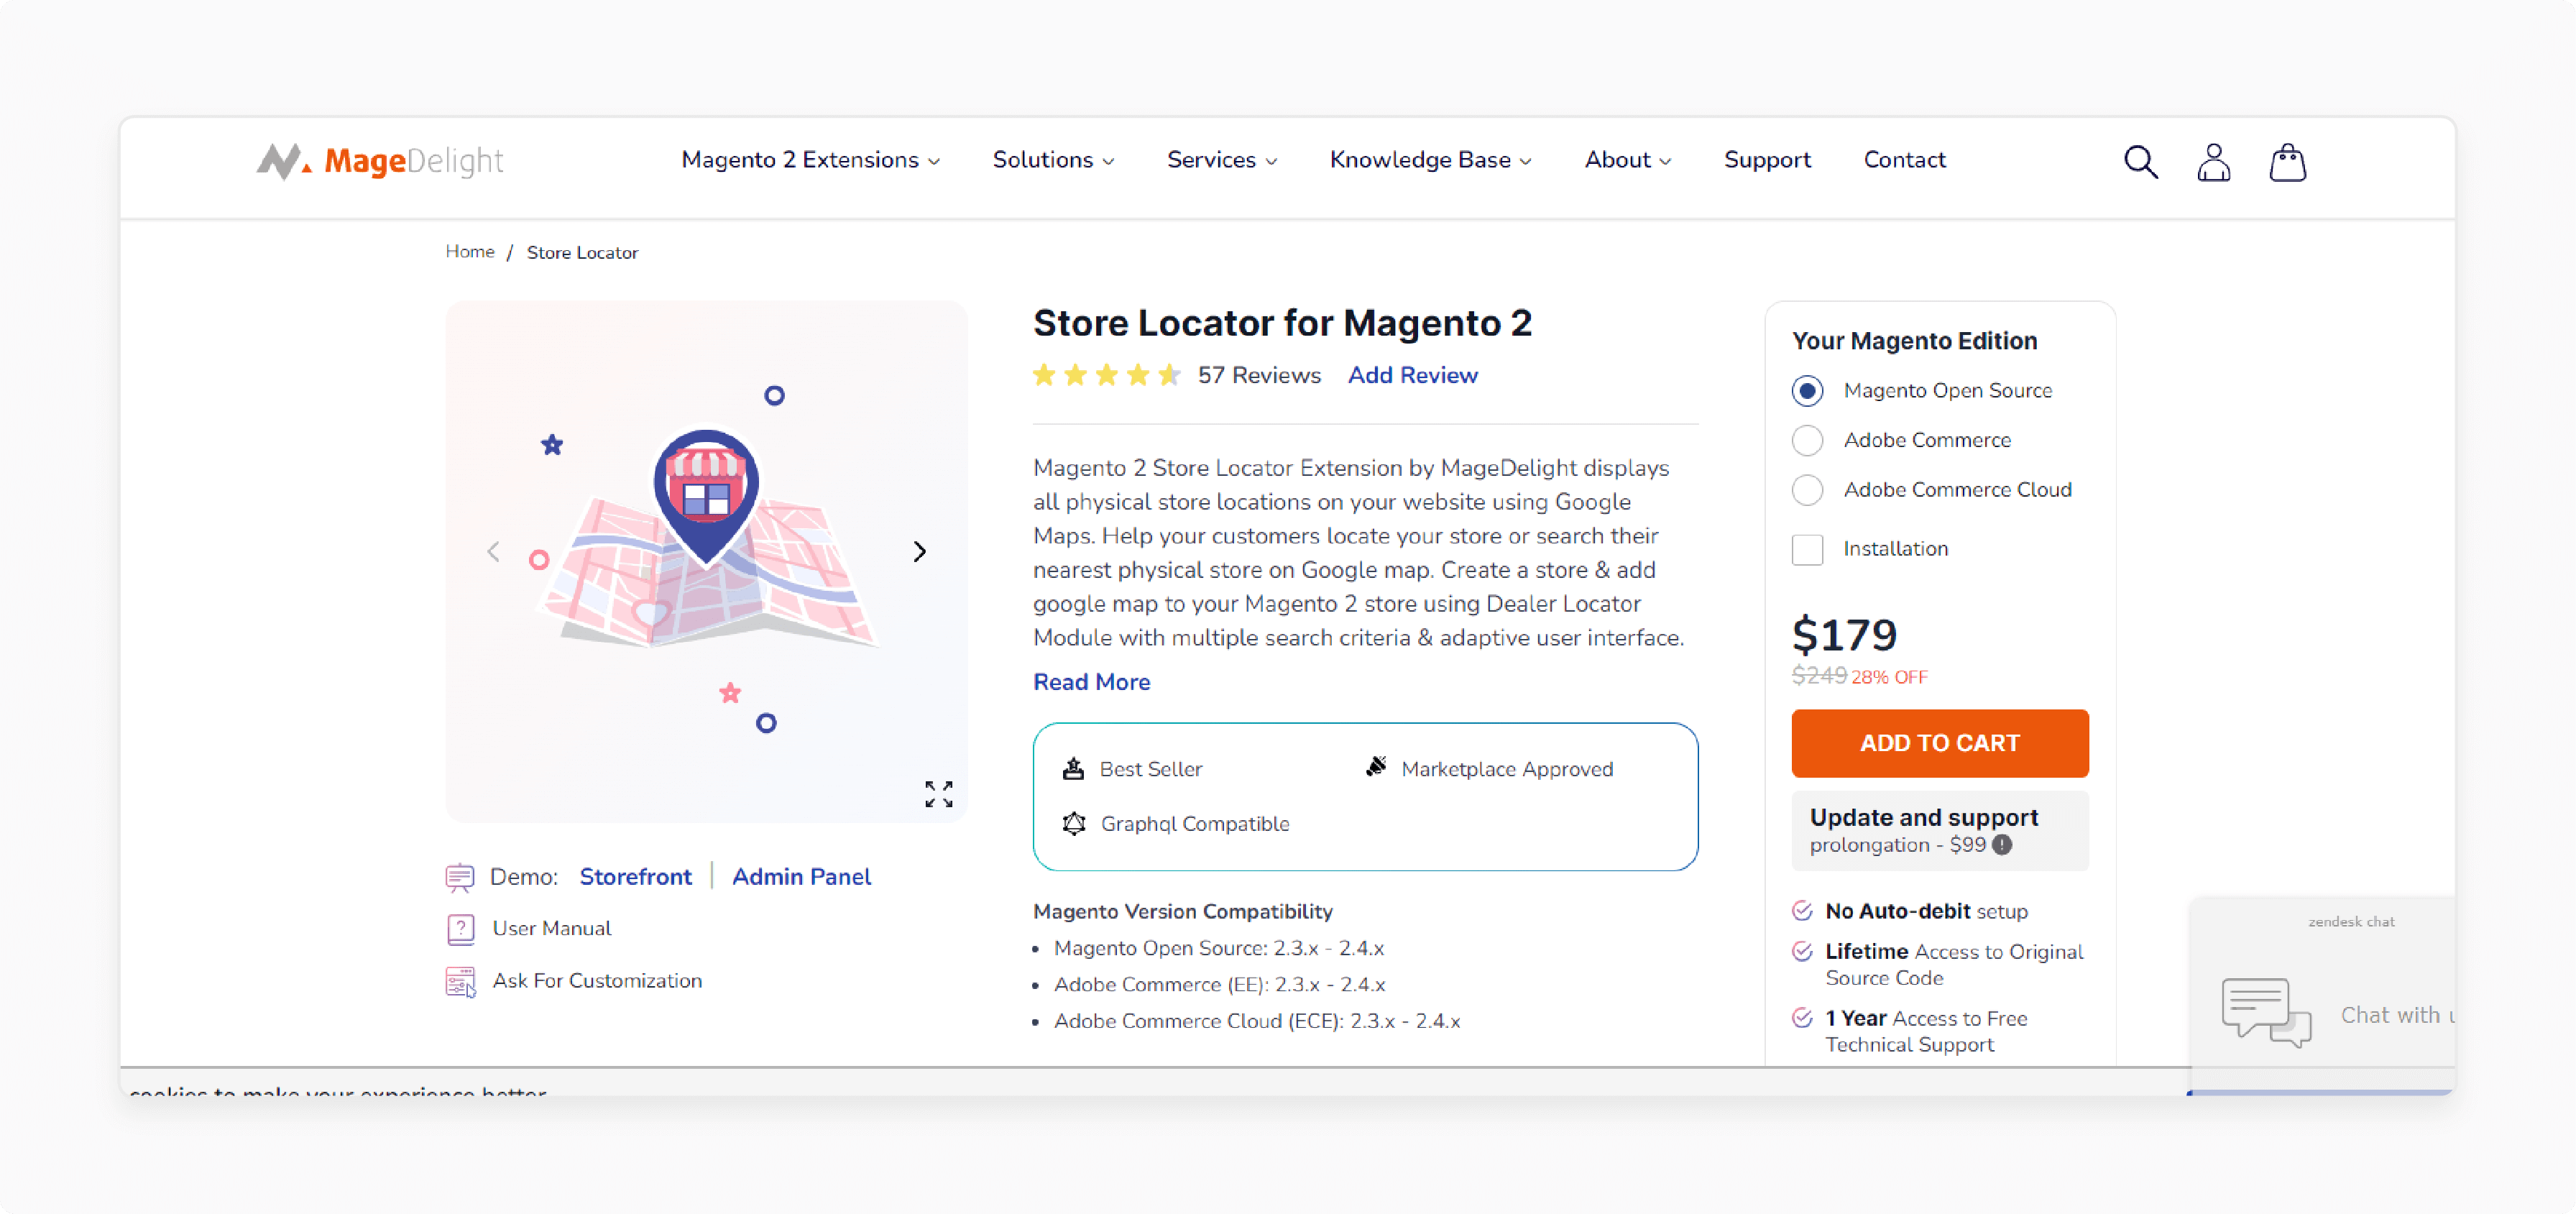Open the Storefront demo link
Viewport: 2576px width, 1214px height.
click(x=635, y=877)
